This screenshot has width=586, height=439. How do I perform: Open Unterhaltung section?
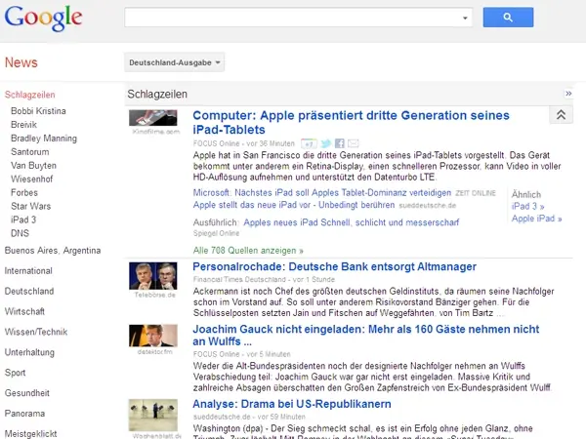29,352
